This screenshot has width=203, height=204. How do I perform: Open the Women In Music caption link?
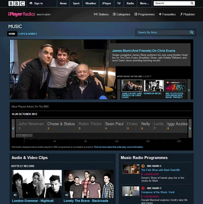pos(153,93)
